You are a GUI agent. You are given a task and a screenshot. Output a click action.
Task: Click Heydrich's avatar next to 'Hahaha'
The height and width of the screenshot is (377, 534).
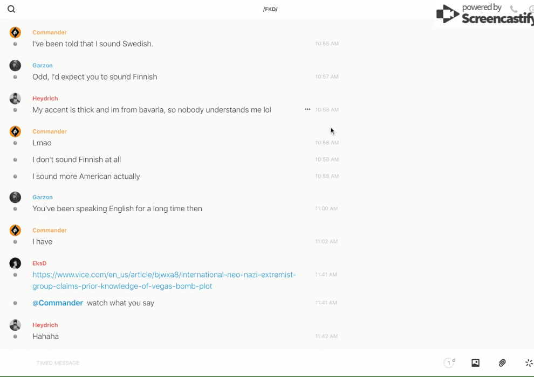pyautogui.click(x=15, y=325)
